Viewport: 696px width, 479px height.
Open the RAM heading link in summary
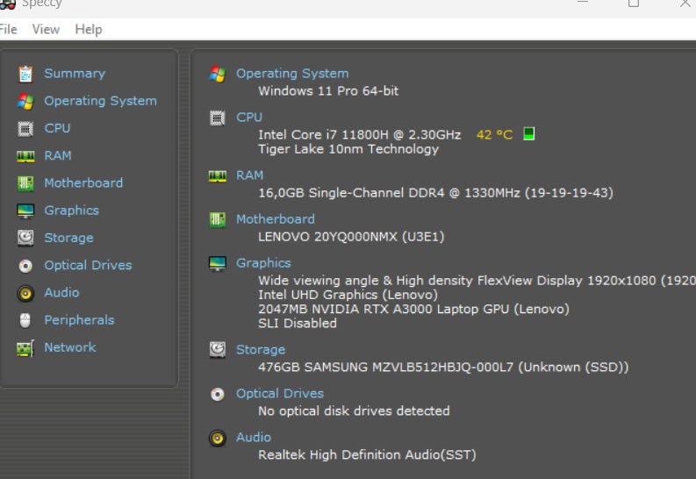(249, 175)
